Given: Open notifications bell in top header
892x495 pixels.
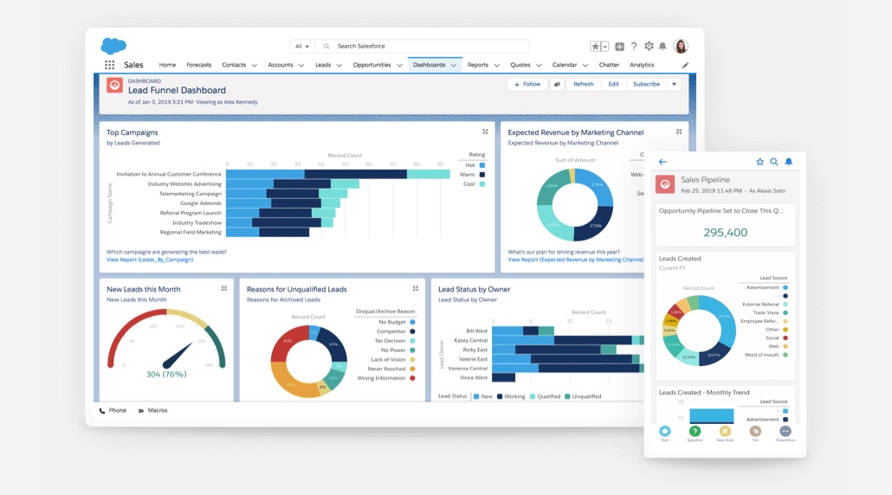Looking at the screenshot, I should point(663,46).
